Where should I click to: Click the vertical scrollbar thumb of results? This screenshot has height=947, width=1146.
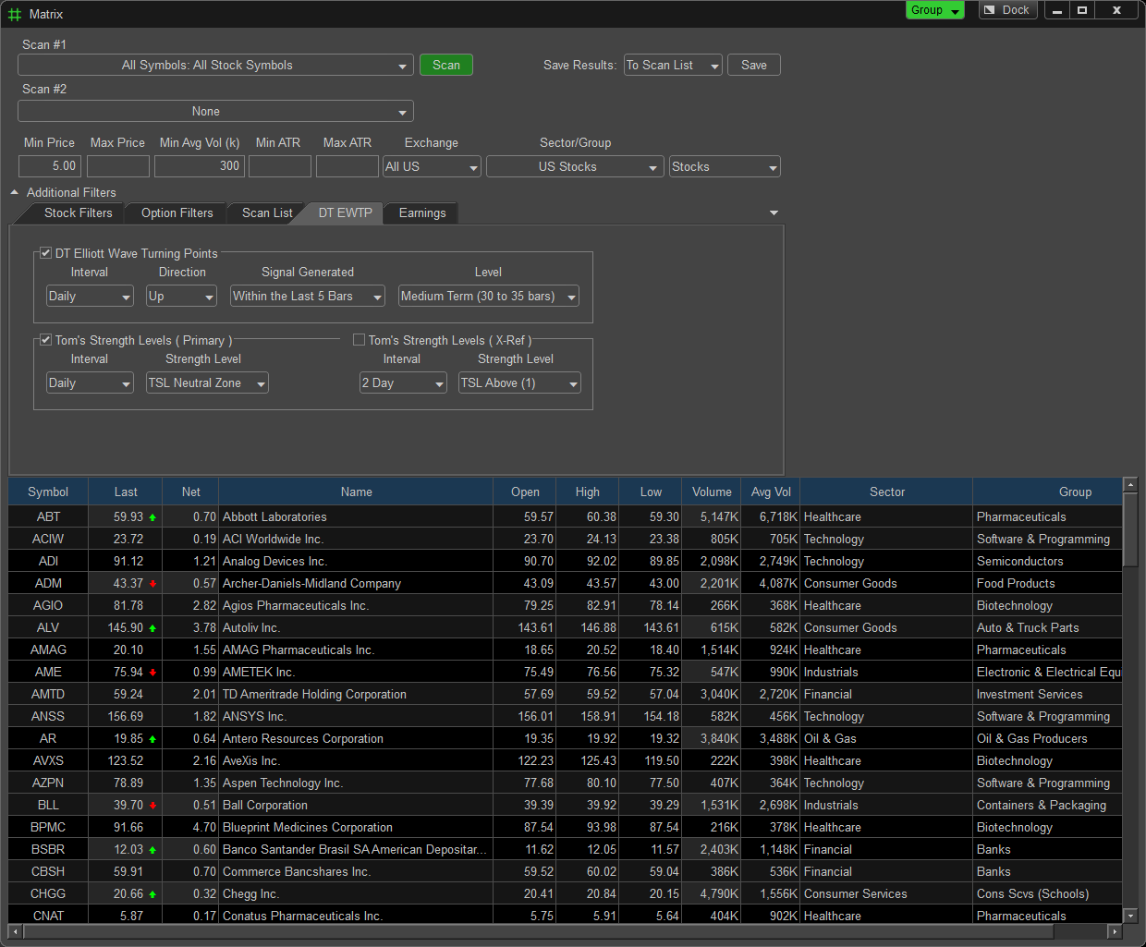coord(1129,529)
